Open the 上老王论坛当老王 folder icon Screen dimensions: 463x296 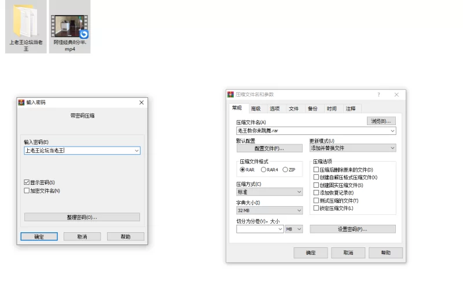(x=25, y=21)
